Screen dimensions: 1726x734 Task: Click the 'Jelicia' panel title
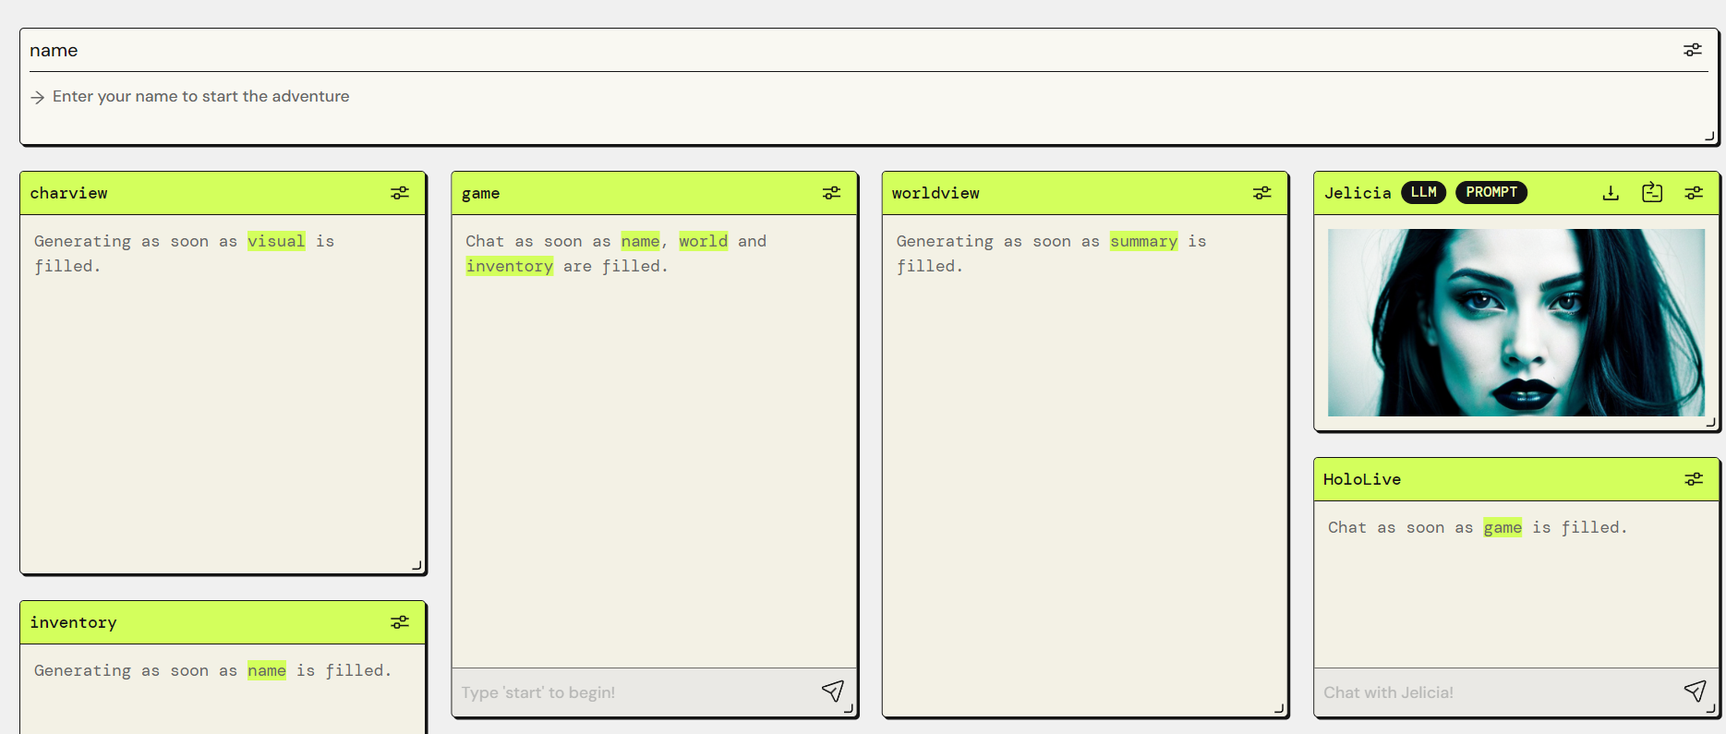(1358, 193)
